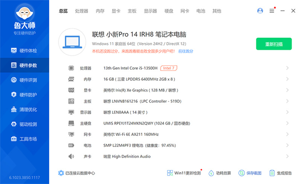
Task: Open 硬件评测 benchmark section
Action: 24,80
